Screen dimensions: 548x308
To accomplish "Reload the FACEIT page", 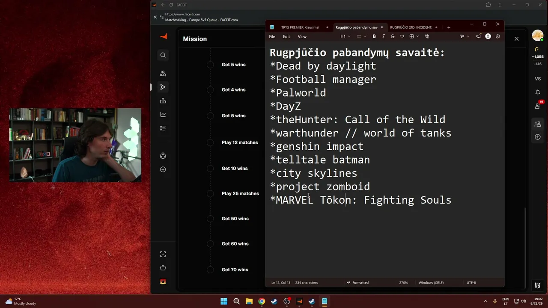I will coord(171,5).
